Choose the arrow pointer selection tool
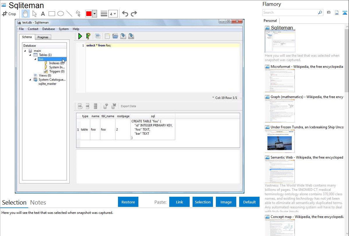This screenshot has width=349, height=236. point(34,14)
